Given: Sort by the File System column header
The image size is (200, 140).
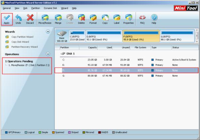Looking at the screenshot, I should click(140, 47).
